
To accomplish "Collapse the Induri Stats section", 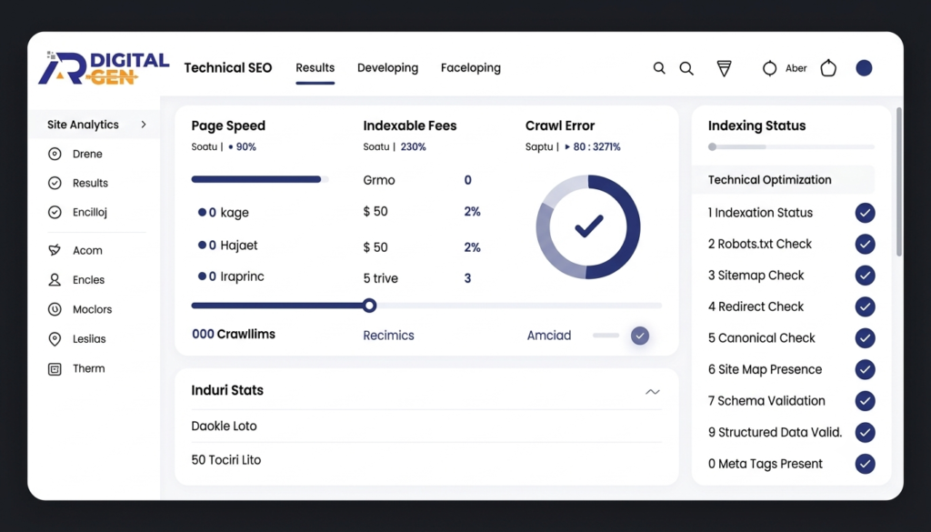I will click(x=653, y=391).
